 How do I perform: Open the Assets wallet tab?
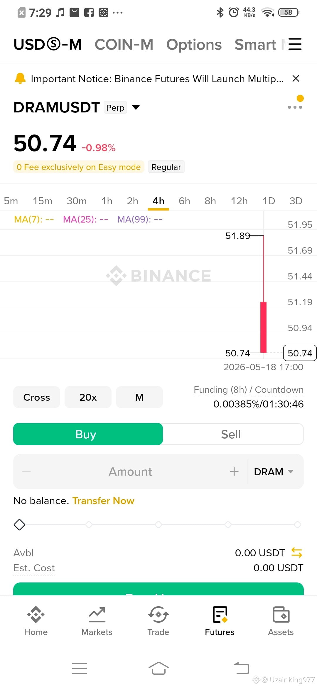coord(281,621)
